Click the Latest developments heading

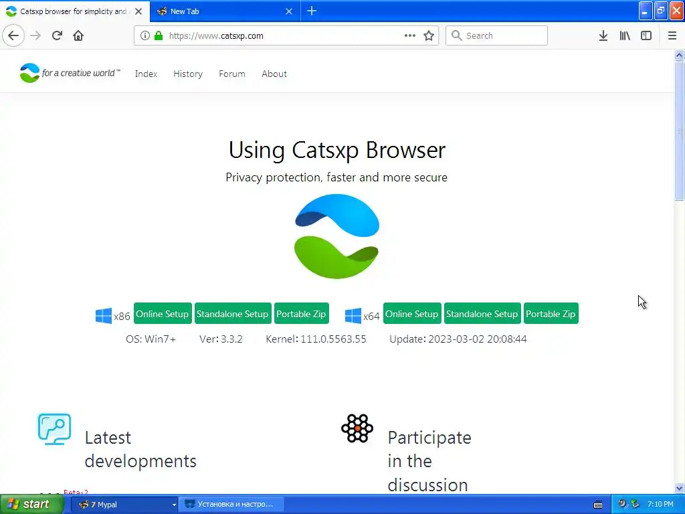pyautogui.click(x=140, y=449)
